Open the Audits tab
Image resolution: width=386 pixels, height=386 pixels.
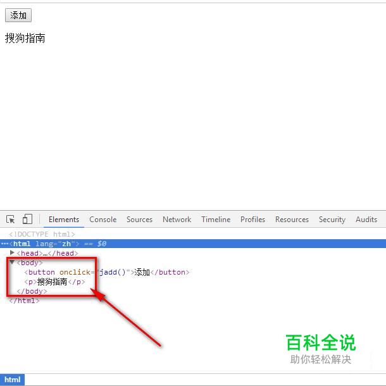tap(366, 220)
